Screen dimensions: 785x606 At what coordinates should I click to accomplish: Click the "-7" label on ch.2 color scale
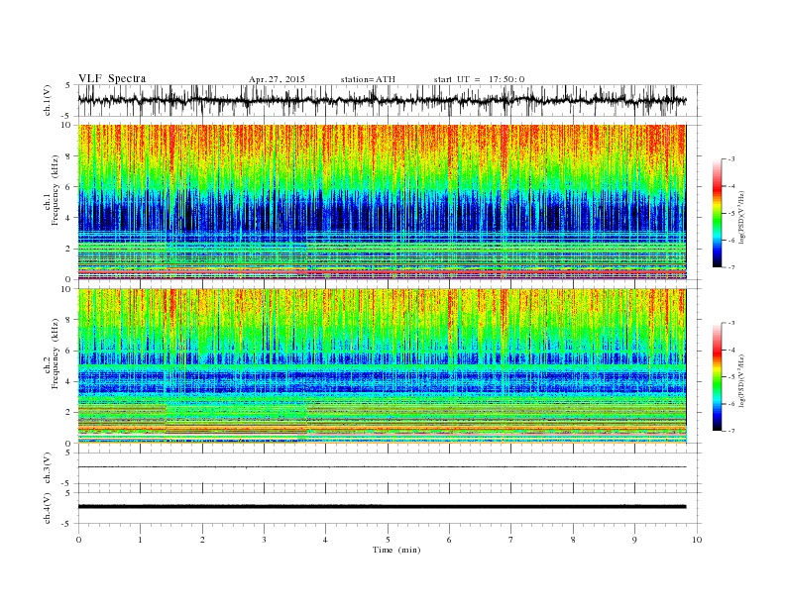coord(731,431)
